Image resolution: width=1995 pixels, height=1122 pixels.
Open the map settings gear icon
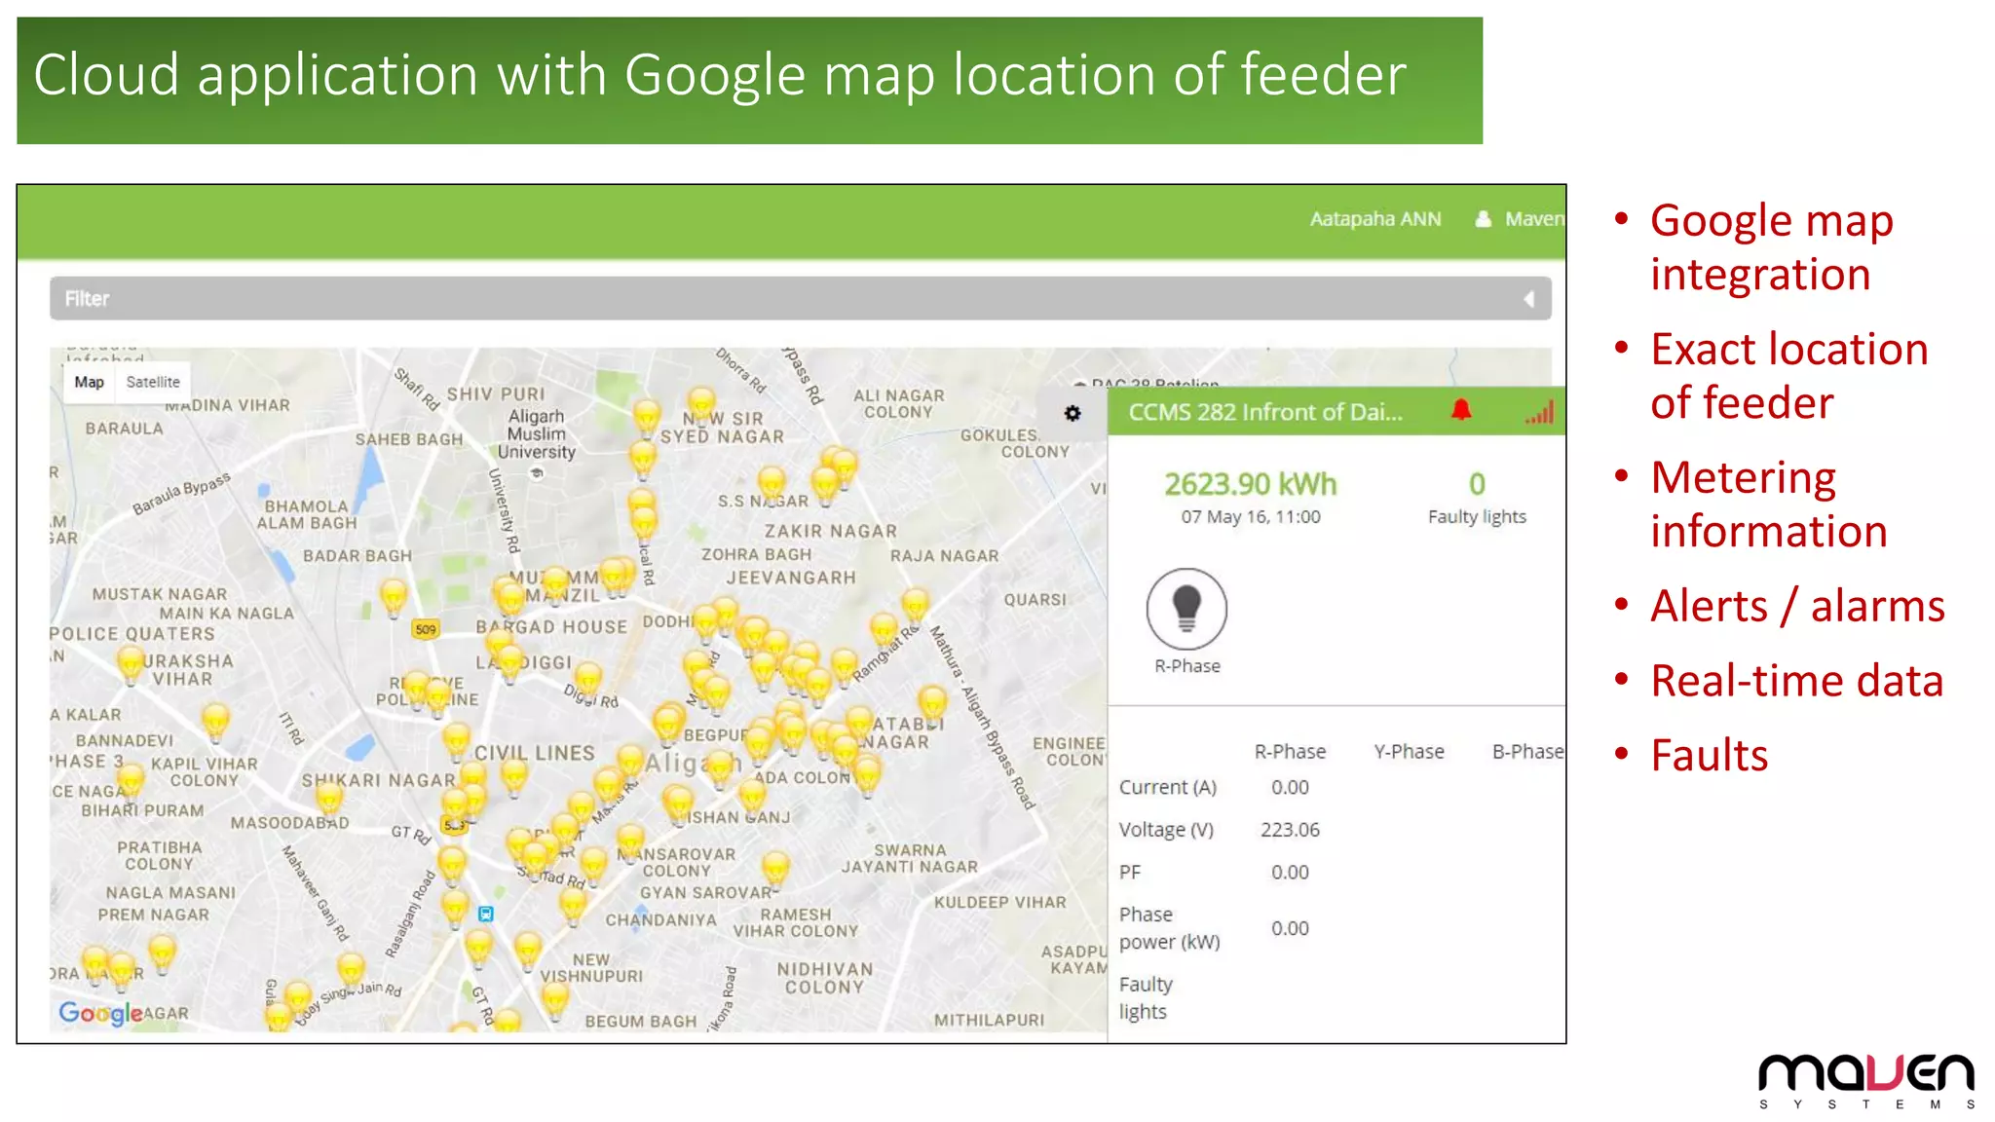pos(1073,413)
